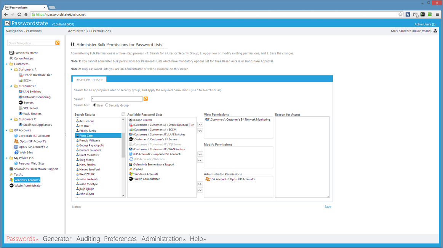Screen dimensions: 443x248
Task: Click the Active Users (1) link
Action: click(x=425, y=24)
